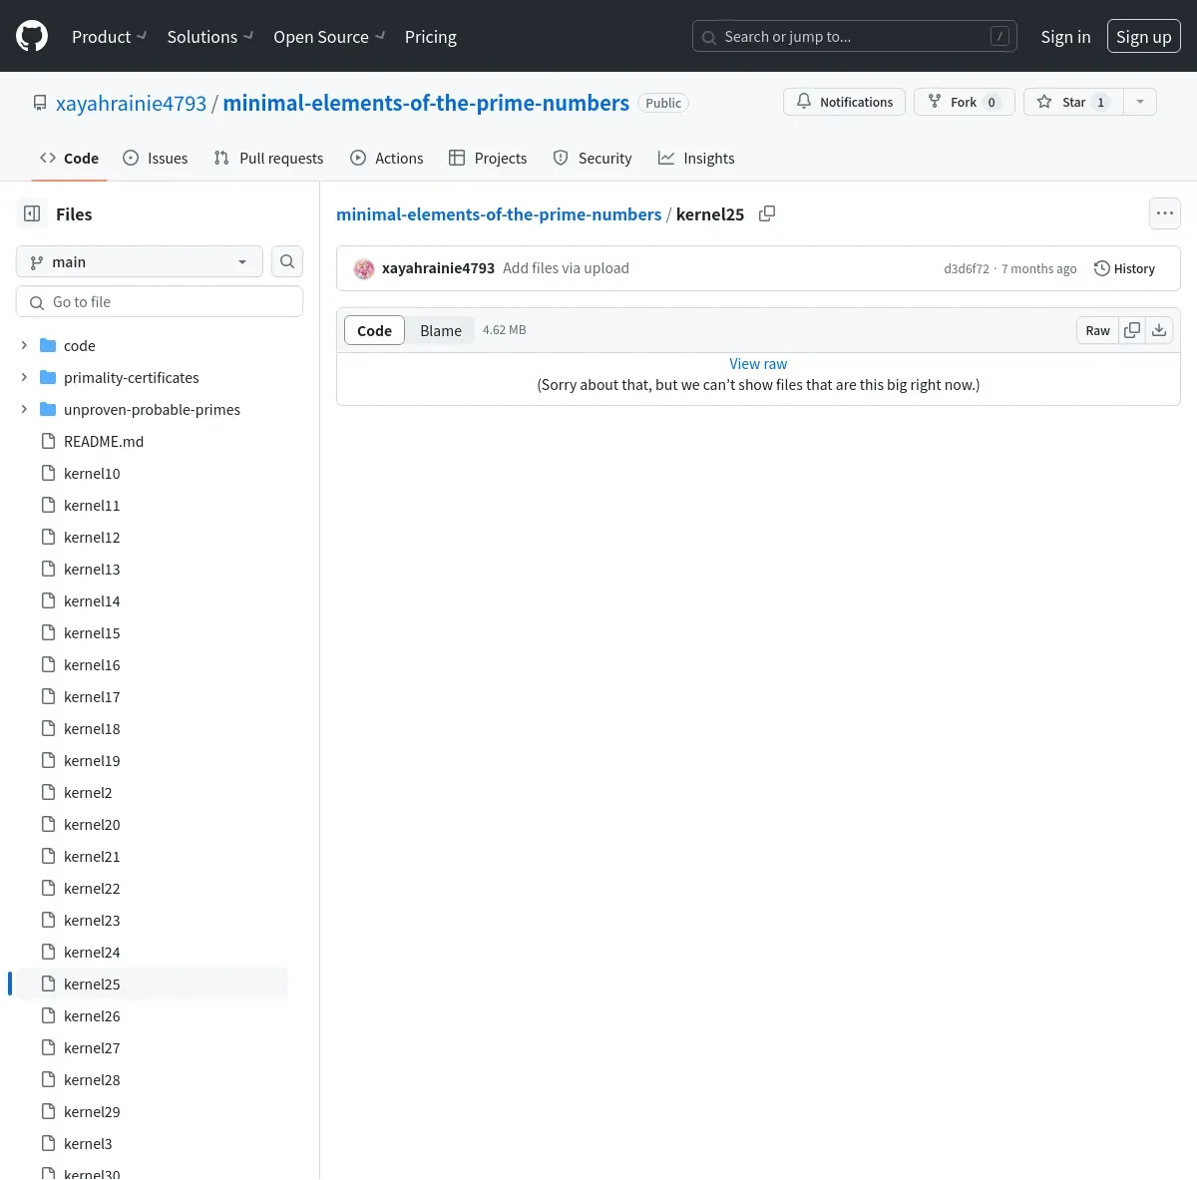
Task: Open the main branch dropdown
Action: [140, 261]
